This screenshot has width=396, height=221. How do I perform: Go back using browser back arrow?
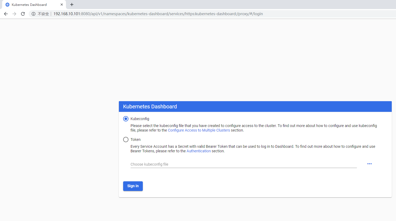[6, 14]
